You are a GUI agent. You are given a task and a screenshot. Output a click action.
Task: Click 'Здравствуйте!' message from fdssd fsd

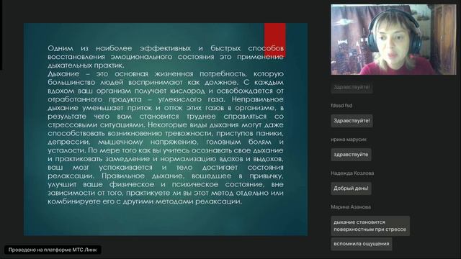click(352, 121)
